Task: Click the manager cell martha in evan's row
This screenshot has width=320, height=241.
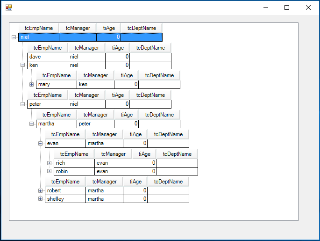Action: pyautogui.click(x=105, y=143)
